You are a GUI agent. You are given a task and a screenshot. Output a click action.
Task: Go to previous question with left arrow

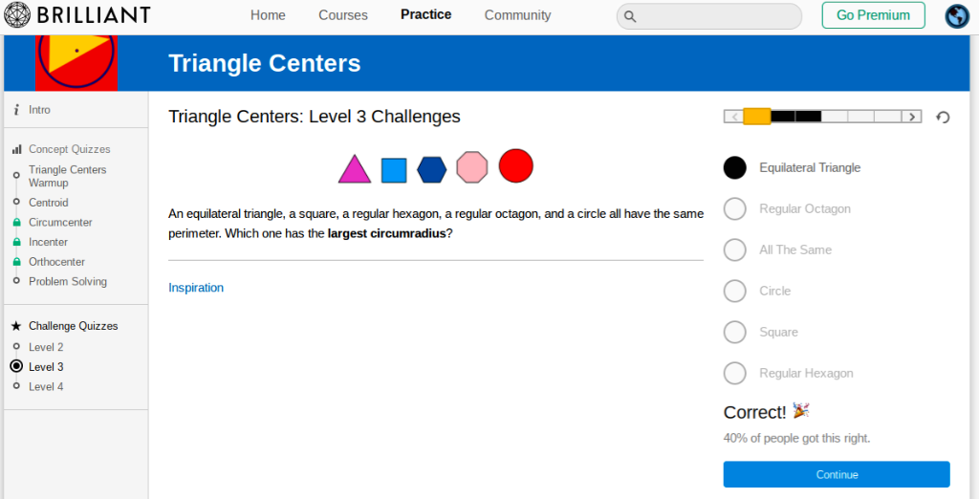click(733, 117)
